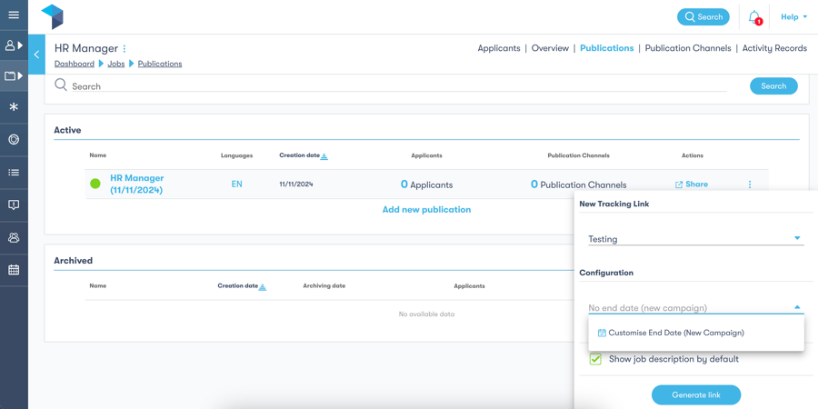
Task: Click the circular target sidebar icon
Action: pos(14,139)
